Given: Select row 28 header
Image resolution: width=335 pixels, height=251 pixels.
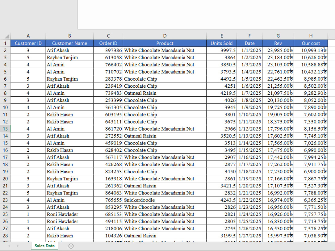Looking at the screenshot, I should 5,236.
